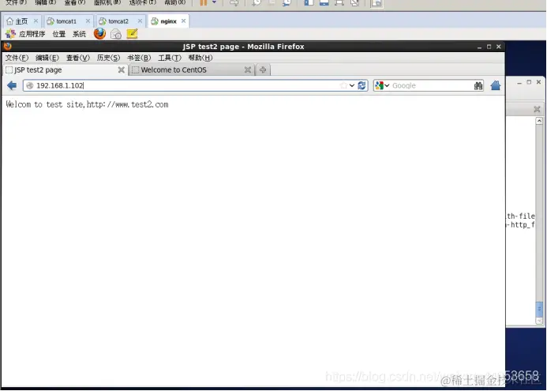547x391 pixels.
Task: Open the yellow notes launcher icon
Action: point(132,34)
